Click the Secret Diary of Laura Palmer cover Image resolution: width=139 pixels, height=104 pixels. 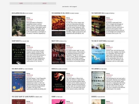pyautogui.click(x=19, y=102)
